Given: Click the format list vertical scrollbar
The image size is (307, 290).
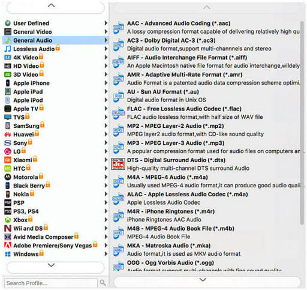Looking at the screenshot, I should 302,122.
